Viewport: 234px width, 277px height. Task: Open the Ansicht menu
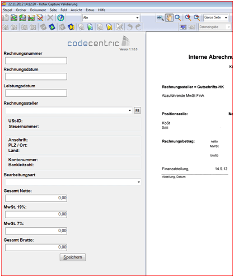[x=76, y=10]
